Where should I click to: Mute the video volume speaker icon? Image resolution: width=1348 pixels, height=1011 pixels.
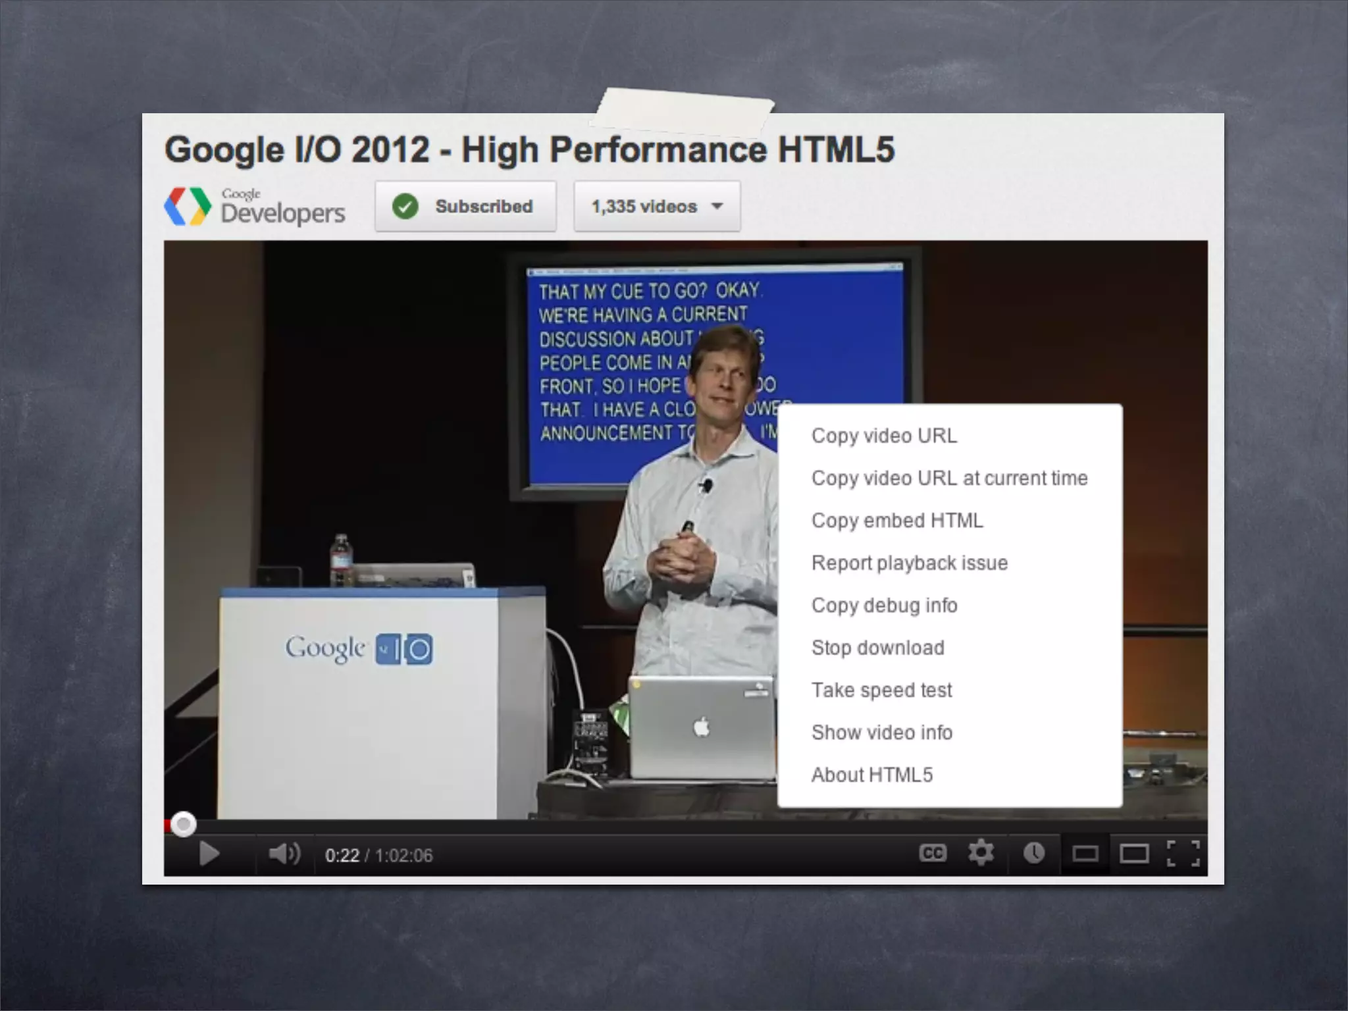[x=284, y=854]
